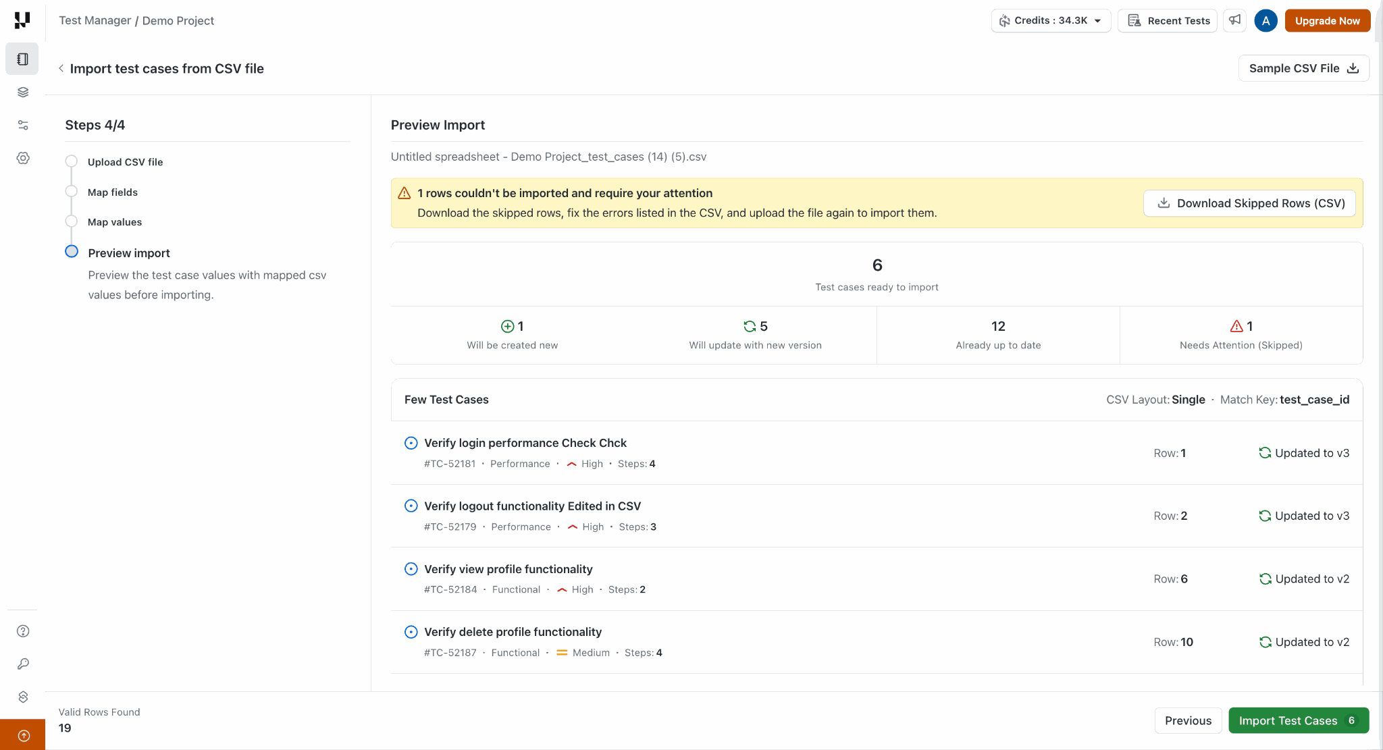Image resolution: width=1383 pixels, height=750 pixels.
Task: Open the help question mark icon
Action: tap(23, 631)
